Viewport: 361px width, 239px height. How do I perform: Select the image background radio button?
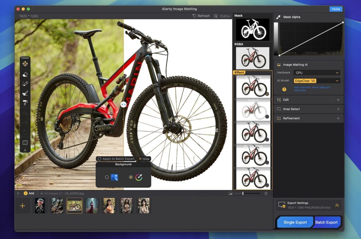[107, 177]
